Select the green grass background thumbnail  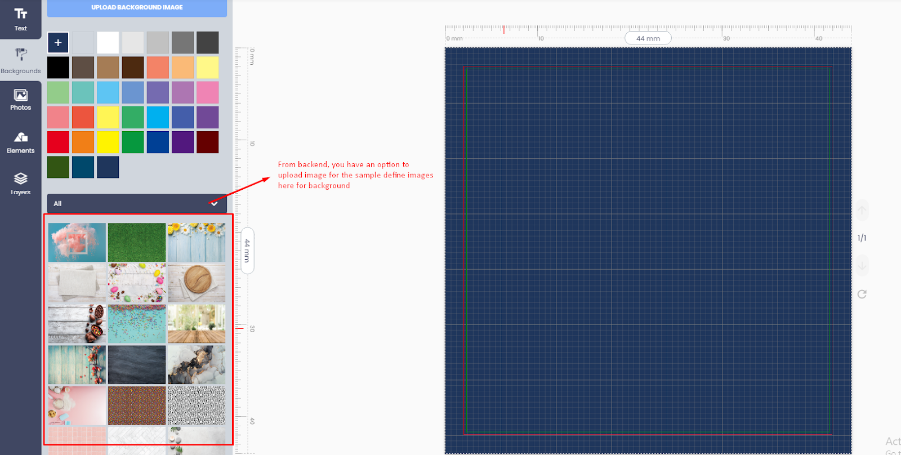pyautogui.click(x=136, y=242)
